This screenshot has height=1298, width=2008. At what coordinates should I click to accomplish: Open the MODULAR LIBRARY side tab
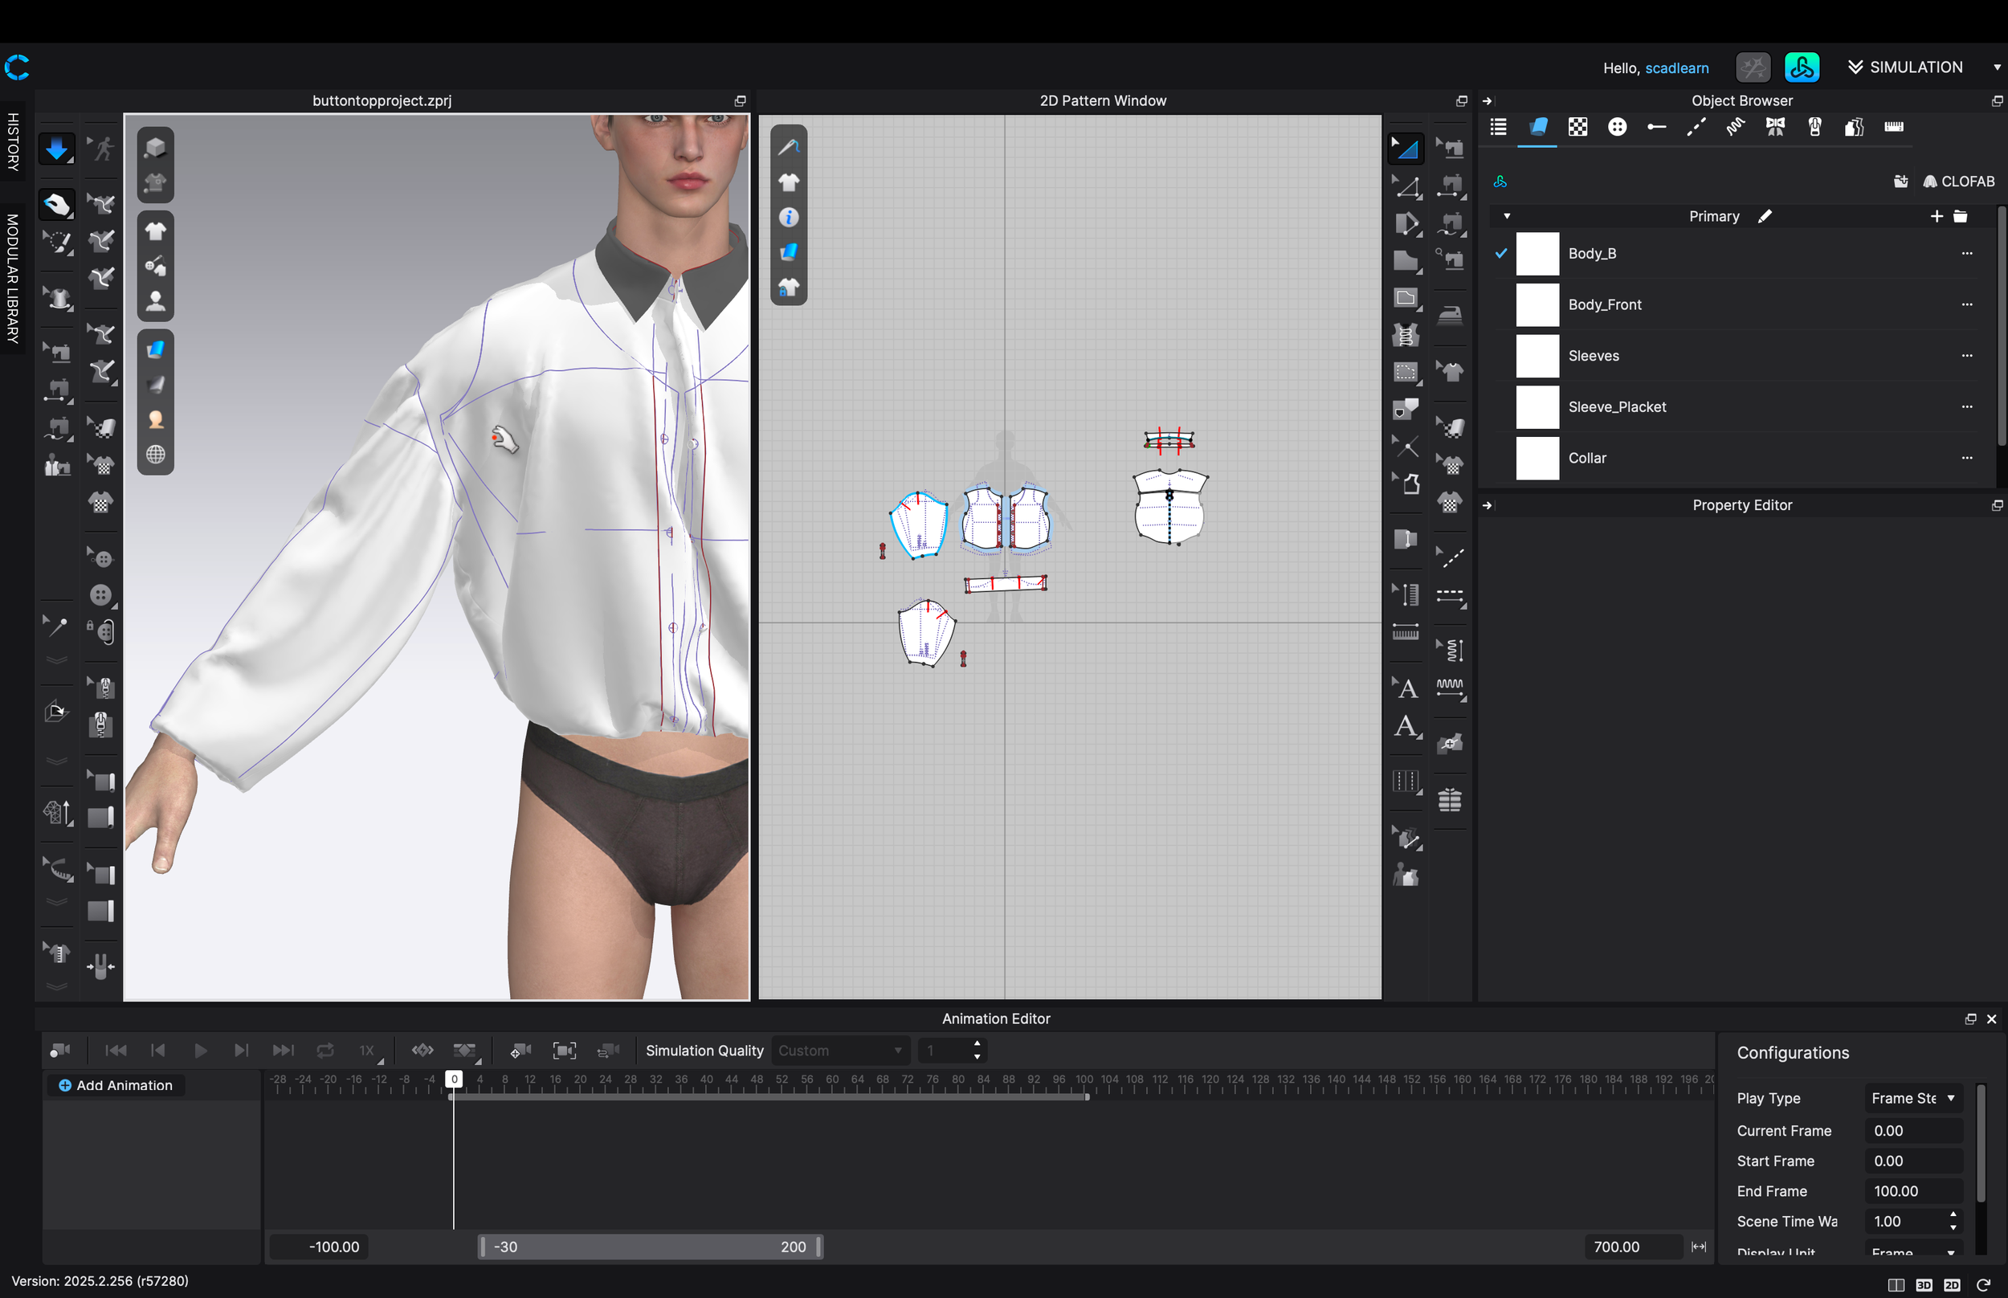click(x=13, y=278)
